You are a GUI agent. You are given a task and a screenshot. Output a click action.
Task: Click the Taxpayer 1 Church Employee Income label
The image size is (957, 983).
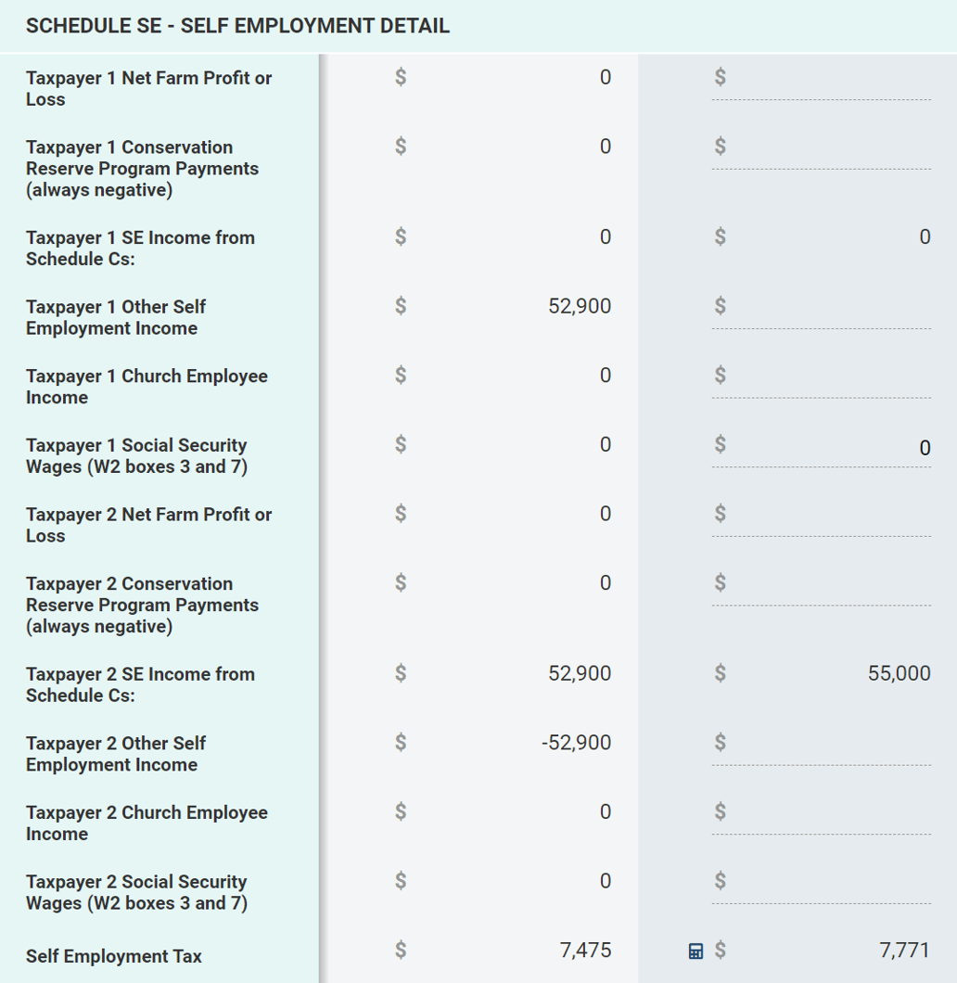(x=147, y=387)
